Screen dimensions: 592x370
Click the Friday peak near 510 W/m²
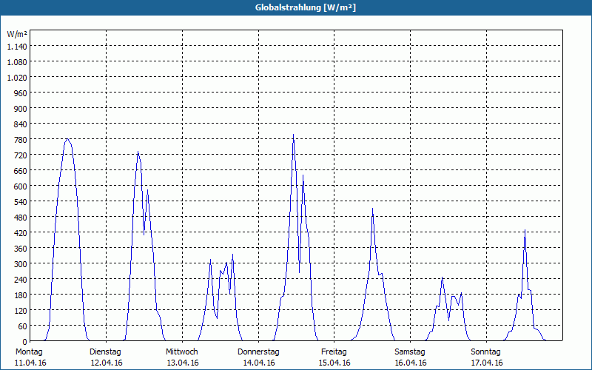click(373, 209)
